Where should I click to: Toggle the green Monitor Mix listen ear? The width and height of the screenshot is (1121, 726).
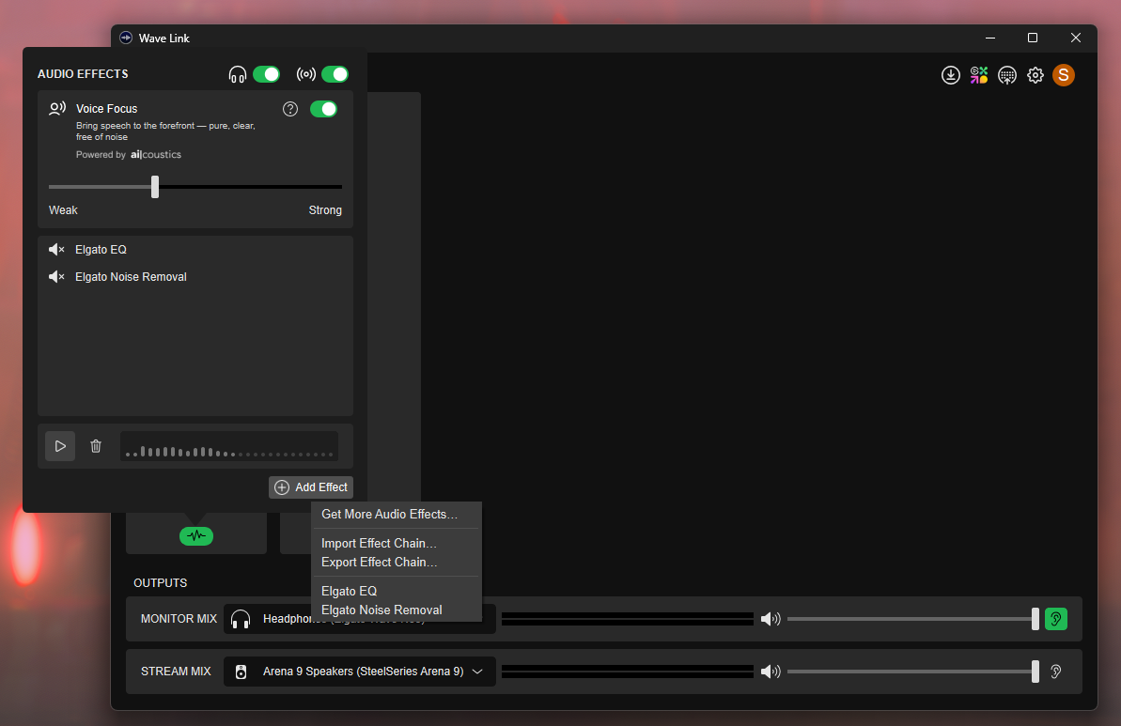point(1056,619)
